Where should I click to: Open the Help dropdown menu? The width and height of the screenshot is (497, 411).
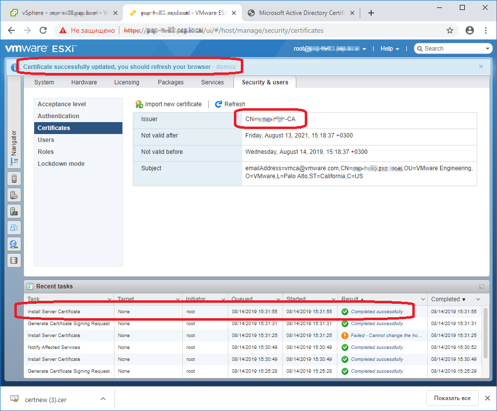pyautogui.click(x=389, y=49)
